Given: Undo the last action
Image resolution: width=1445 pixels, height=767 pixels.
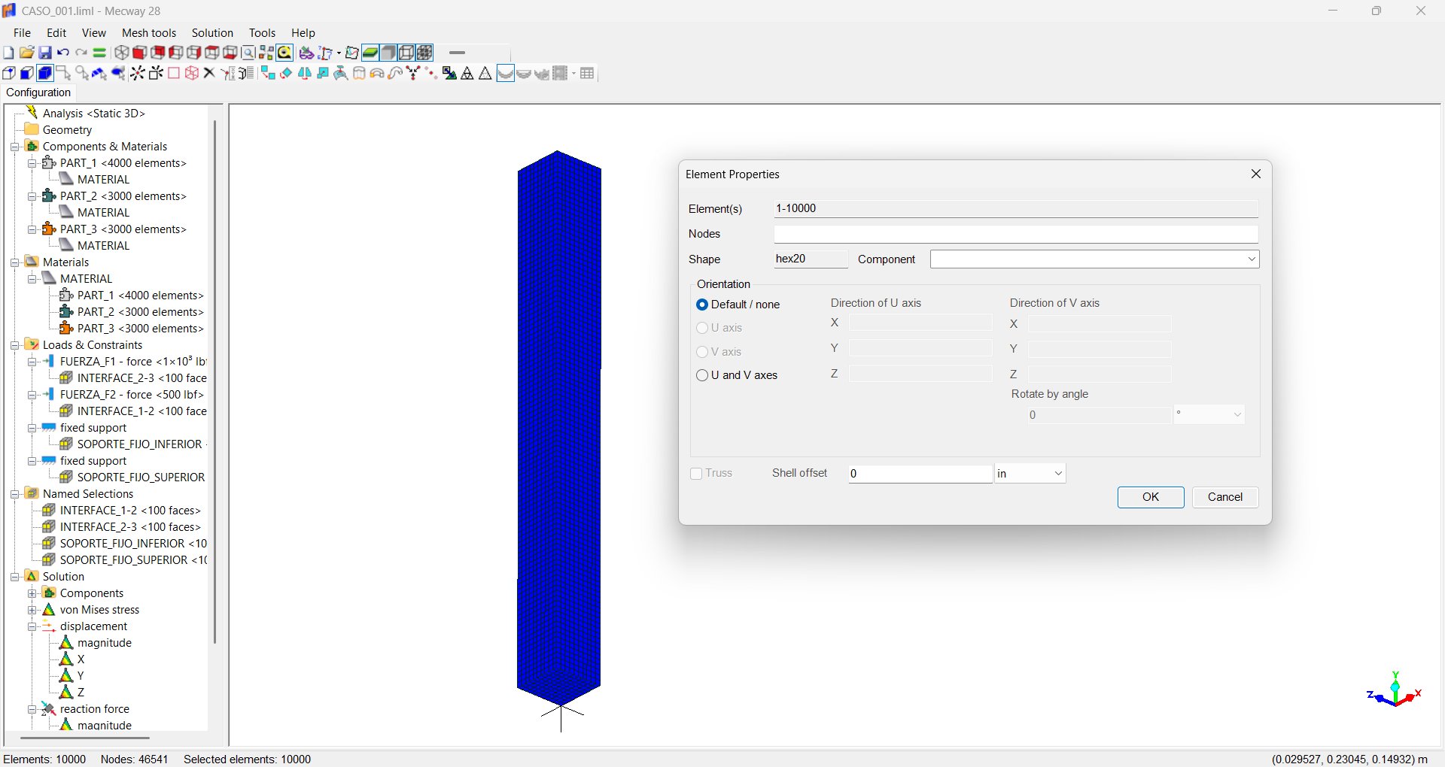Looking at the screenshot, I should [x=63, y=53].
